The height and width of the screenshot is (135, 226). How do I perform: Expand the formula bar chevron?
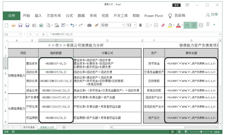pyautogui.click(x=219, y=34)
